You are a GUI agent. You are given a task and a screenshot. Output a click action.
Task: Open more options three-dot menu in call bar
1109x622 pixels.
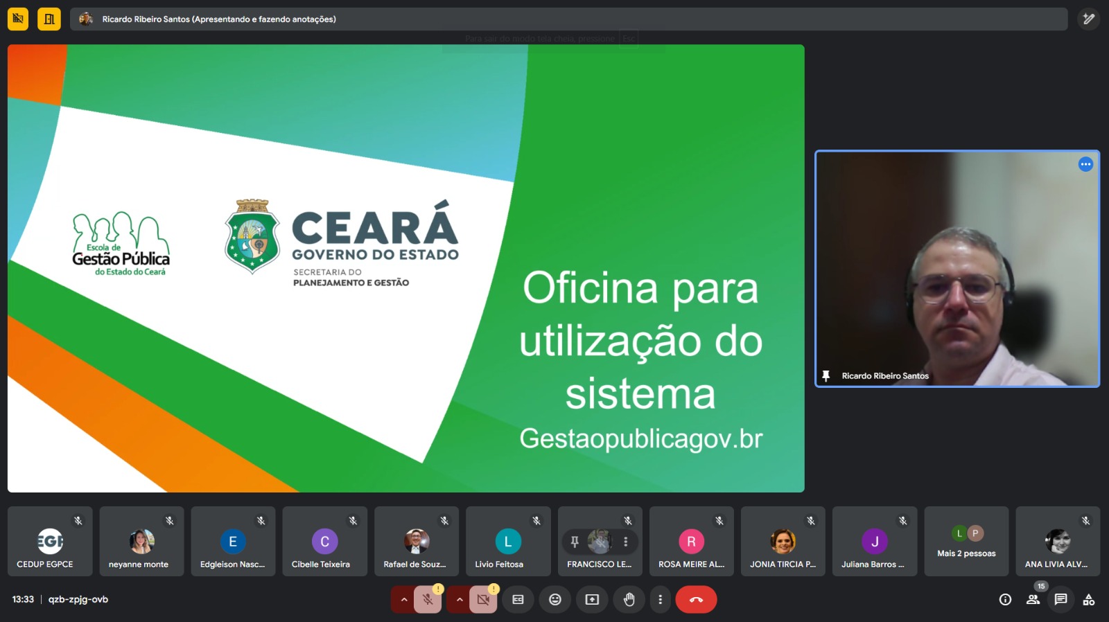(x=660, y=600)
